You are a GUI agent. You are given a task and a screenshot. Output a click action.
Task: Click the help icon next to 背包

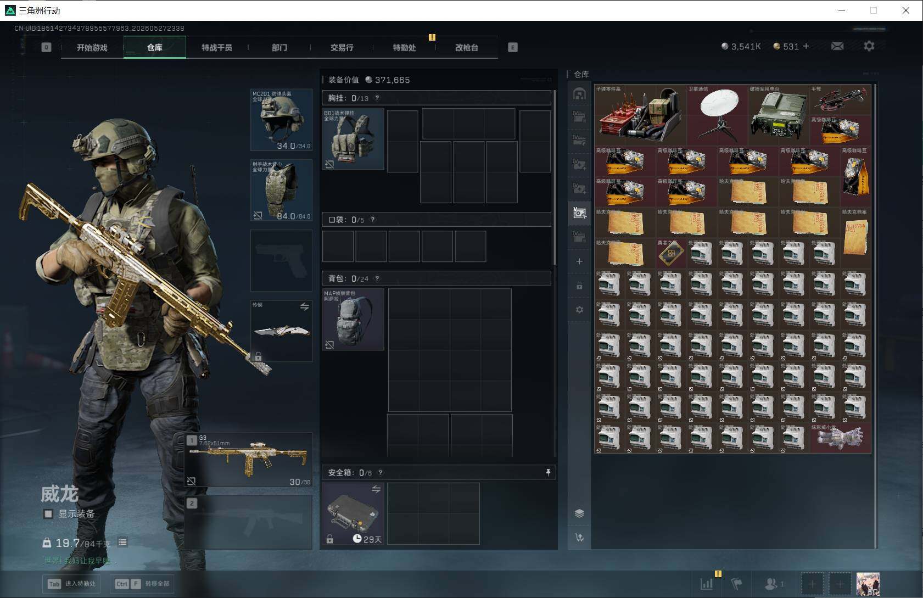[377, 279]
